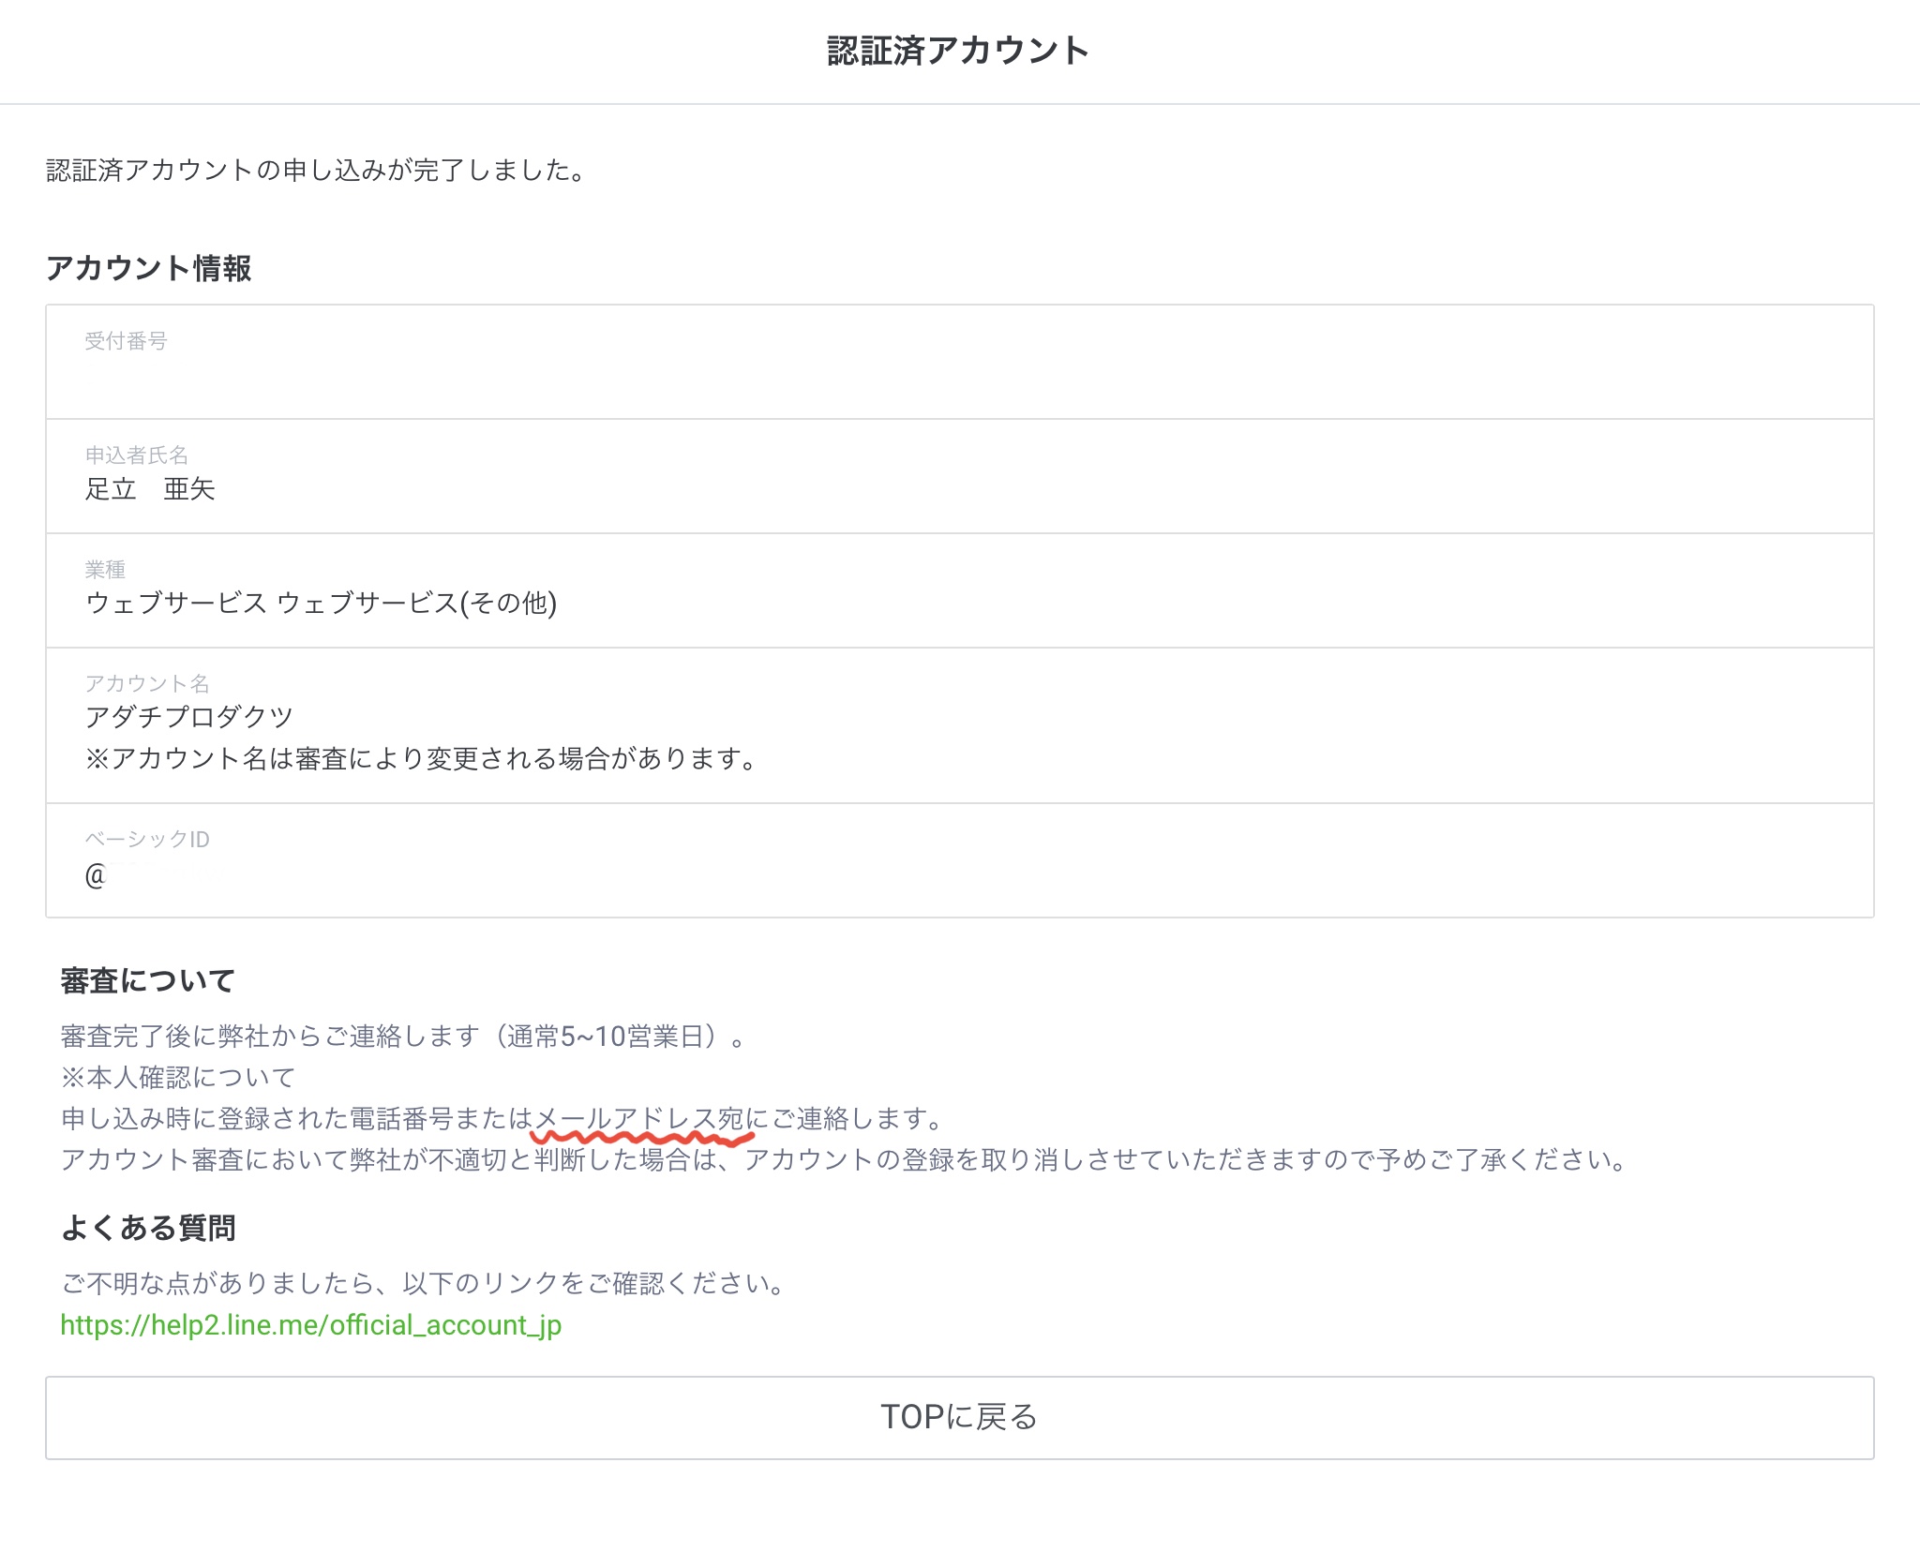The height and width of the screenshot is (1552, 1920).
Task: Select the account name アダチプロダクツ
Action: click(x=189, y=717)
